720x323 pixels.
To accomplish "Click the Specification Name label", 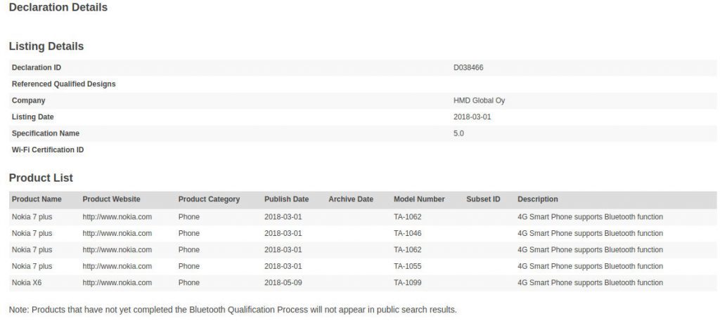I will [46, 133].
